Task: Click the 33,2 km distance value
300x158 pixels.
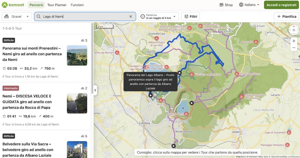Action: point(30,68)
